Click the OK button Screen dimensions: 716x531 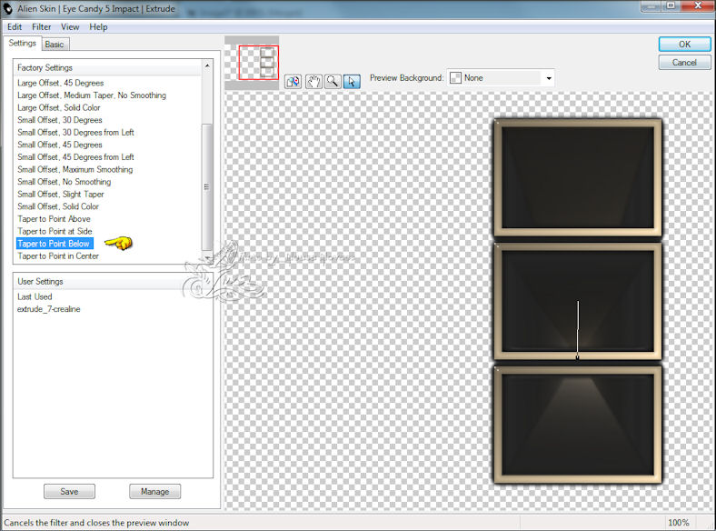(x=684, y=45)
